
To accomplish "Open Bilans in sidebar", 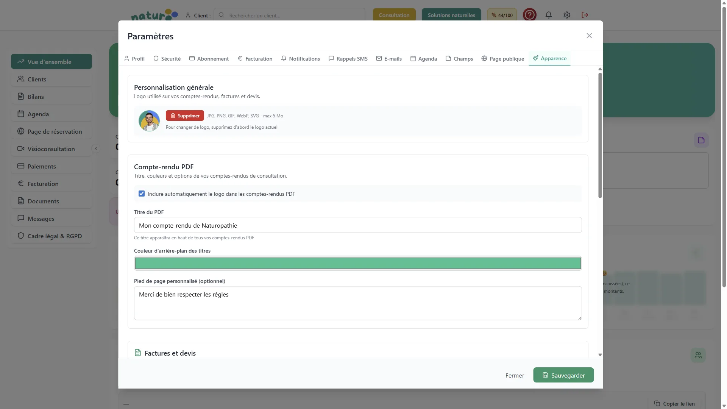I will tap(51, 96).
